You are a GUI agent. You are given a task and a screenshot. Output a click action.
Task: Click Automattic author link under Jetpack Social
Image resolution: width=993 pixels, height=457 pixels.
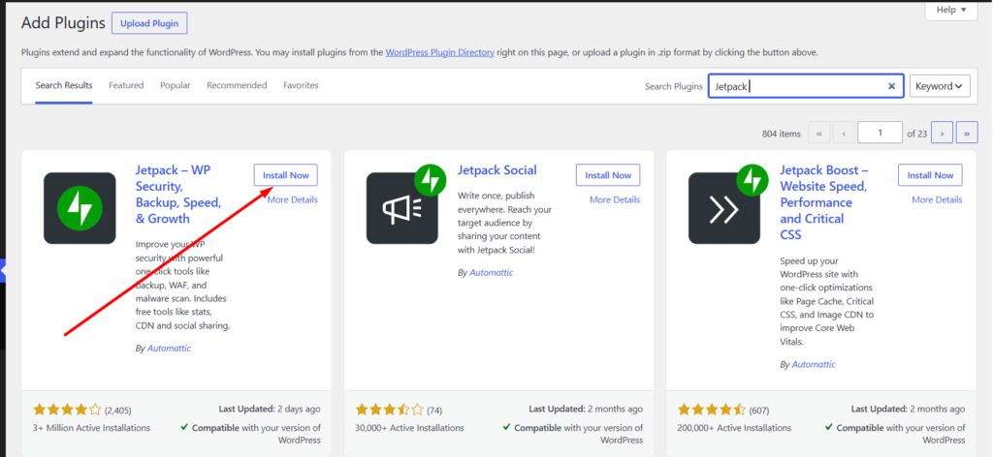[492, 272]
